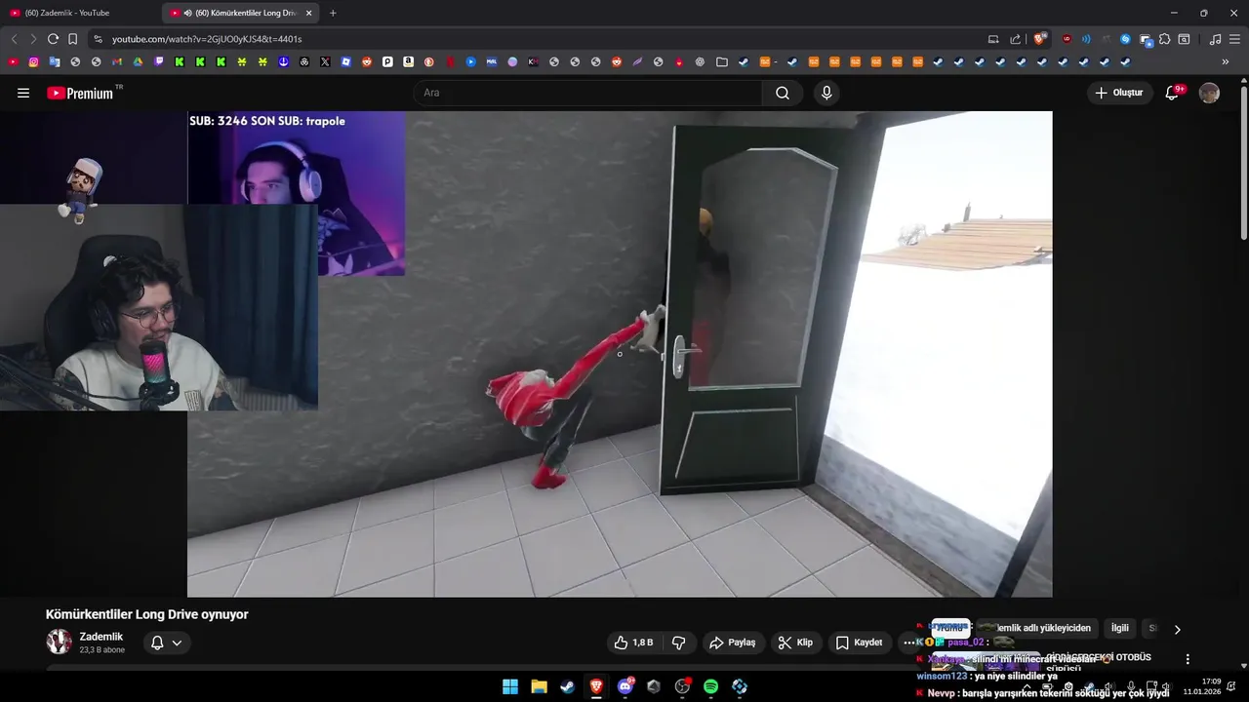Open File Explorer from taskbar

(x=539, y=686)
